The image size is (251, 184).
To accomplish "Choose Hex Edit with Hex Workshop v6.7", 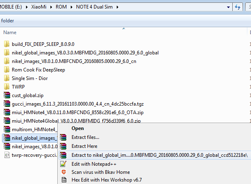I will [107, 180].
